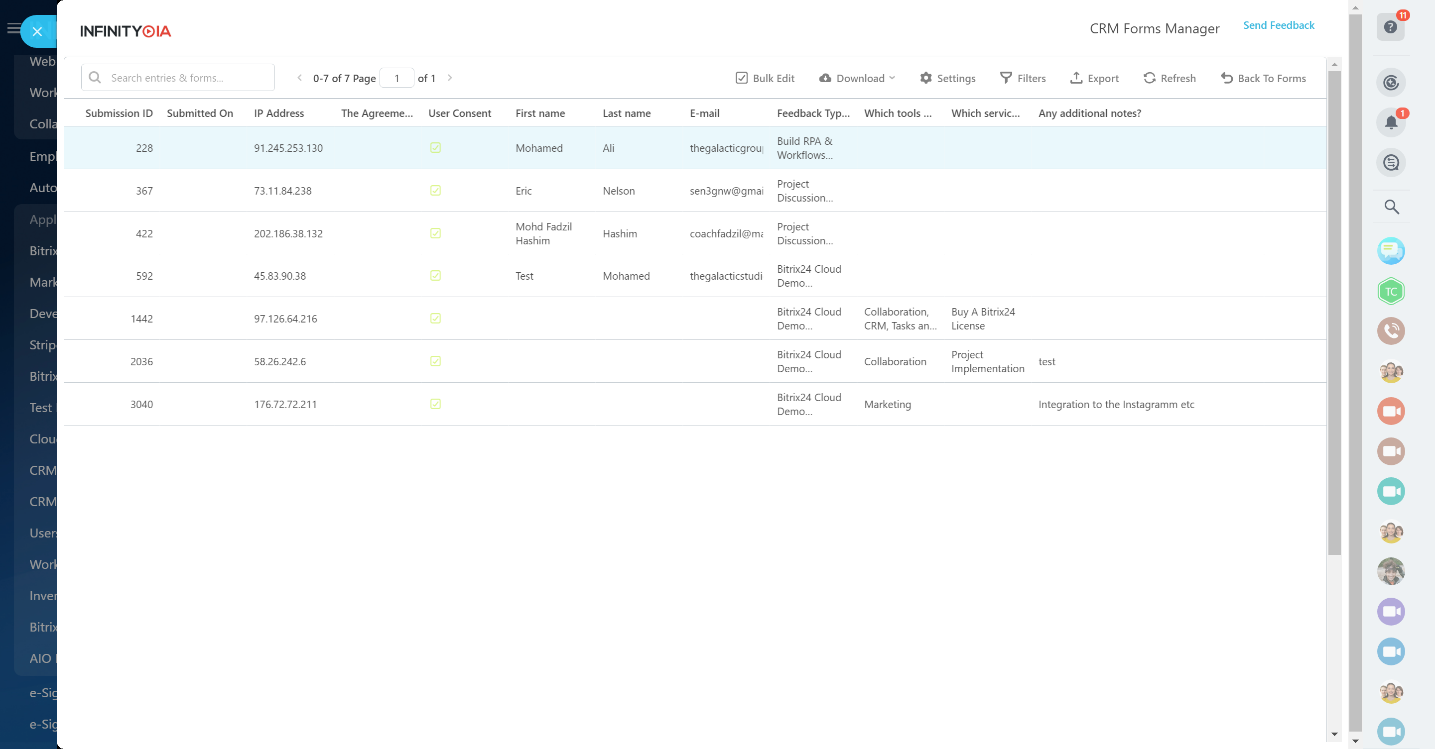Go to next page chevron

tap(450, 78)
